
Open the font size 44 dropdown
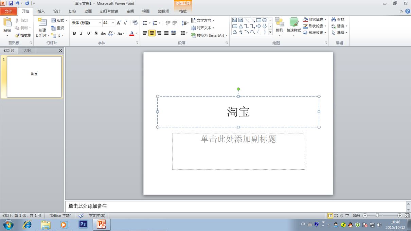coord(113,23)
